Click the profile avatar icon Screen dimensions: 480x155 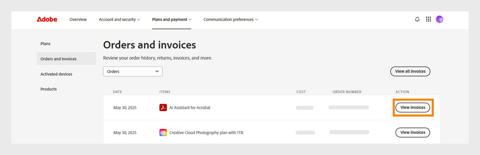pos(439,19)
